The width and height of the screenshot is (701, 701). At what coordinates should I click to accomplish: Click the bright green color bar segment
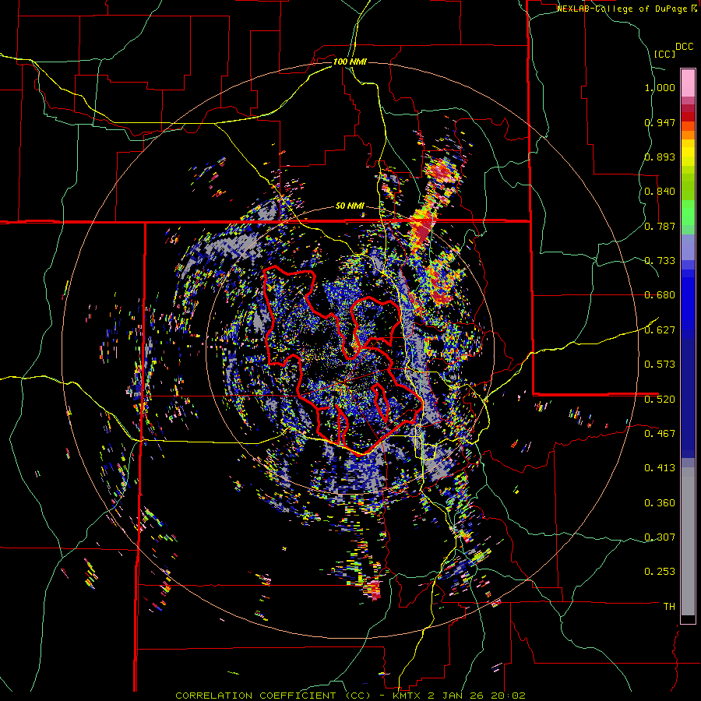688,213
